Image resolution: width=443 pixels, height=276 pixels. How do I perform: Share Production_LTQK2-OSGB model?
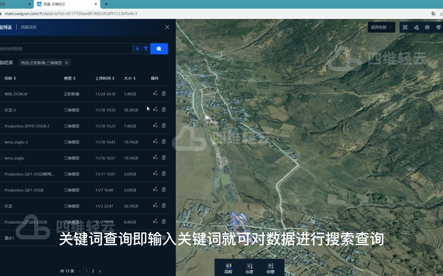tap(155, 222)
